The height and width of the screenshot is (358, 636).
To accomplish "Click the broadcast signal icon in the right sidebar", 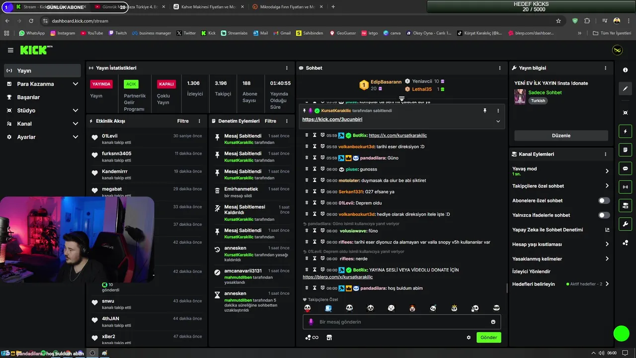I will 625,187.
